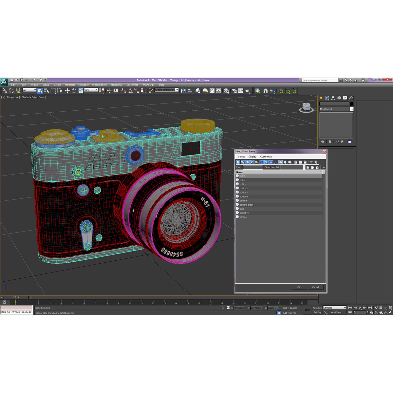Activate the Select Object tool
Image resolution: width=393 pixels, height=393 pixels.
pyautogui.click(x=40, y=91)
